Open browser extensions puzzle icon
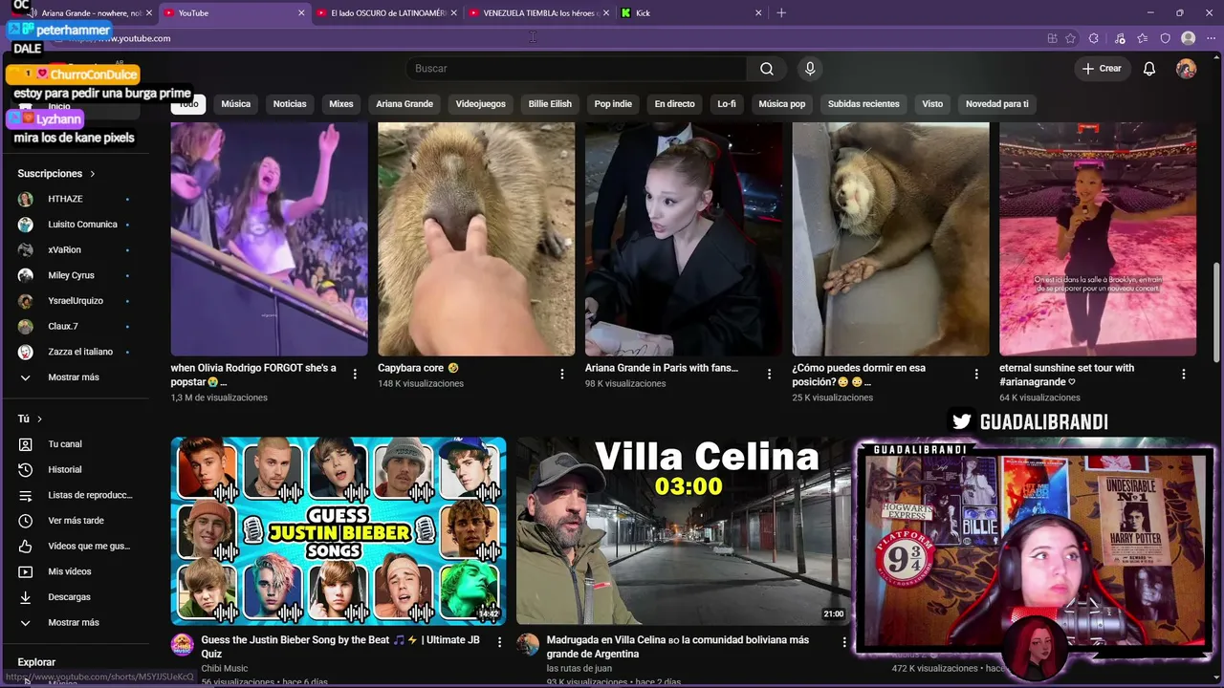The height and width of the screenshot is (688, 1224). 1094,38
